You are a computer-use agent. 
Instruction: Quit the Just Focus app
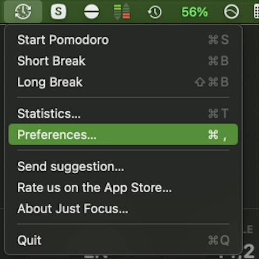[x=123, y=240]
